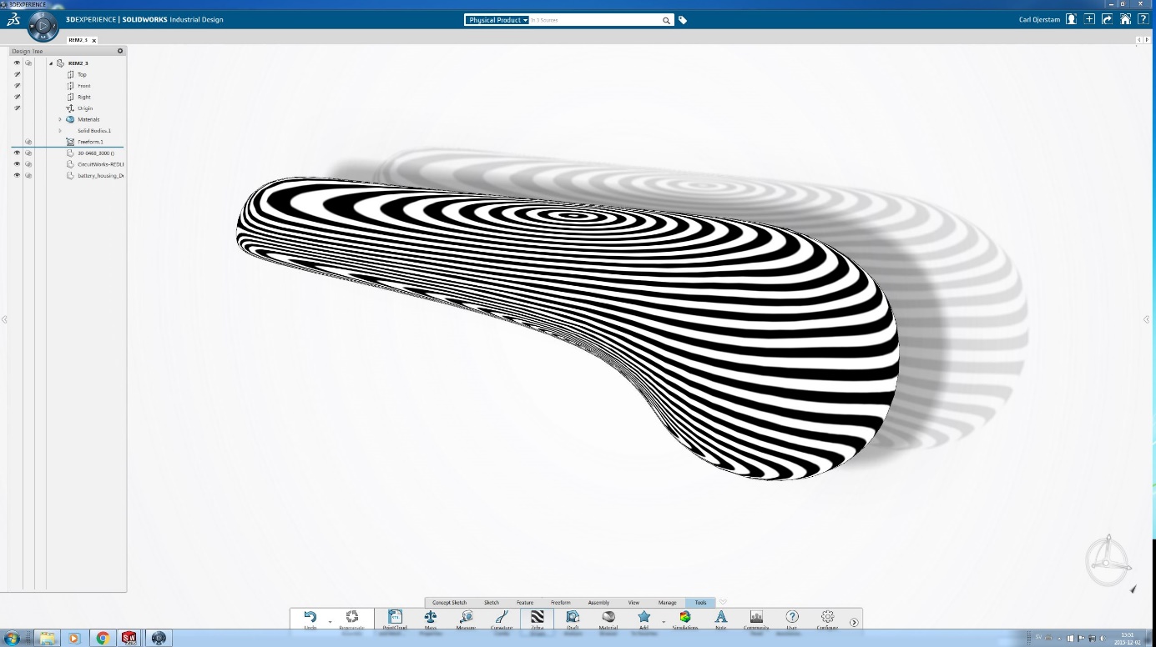Image resolution: width=1156 pixels, height=647 pixels.
Task: Toggle visibility of battery_housing item
Action: [17, 176]
